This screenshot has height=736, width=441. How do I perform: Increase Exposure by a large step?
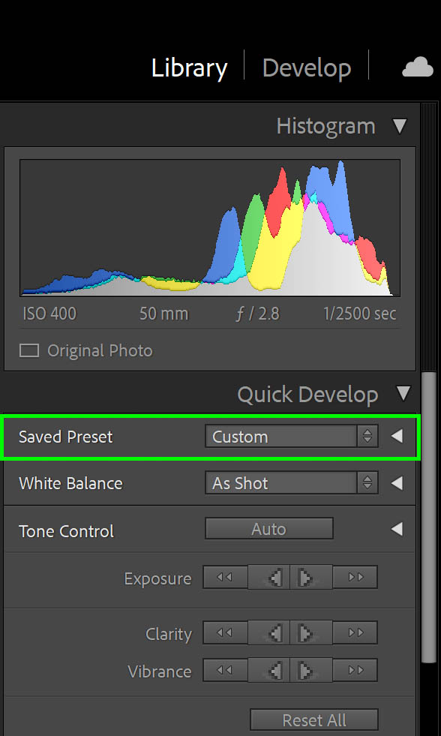point(355,578)
